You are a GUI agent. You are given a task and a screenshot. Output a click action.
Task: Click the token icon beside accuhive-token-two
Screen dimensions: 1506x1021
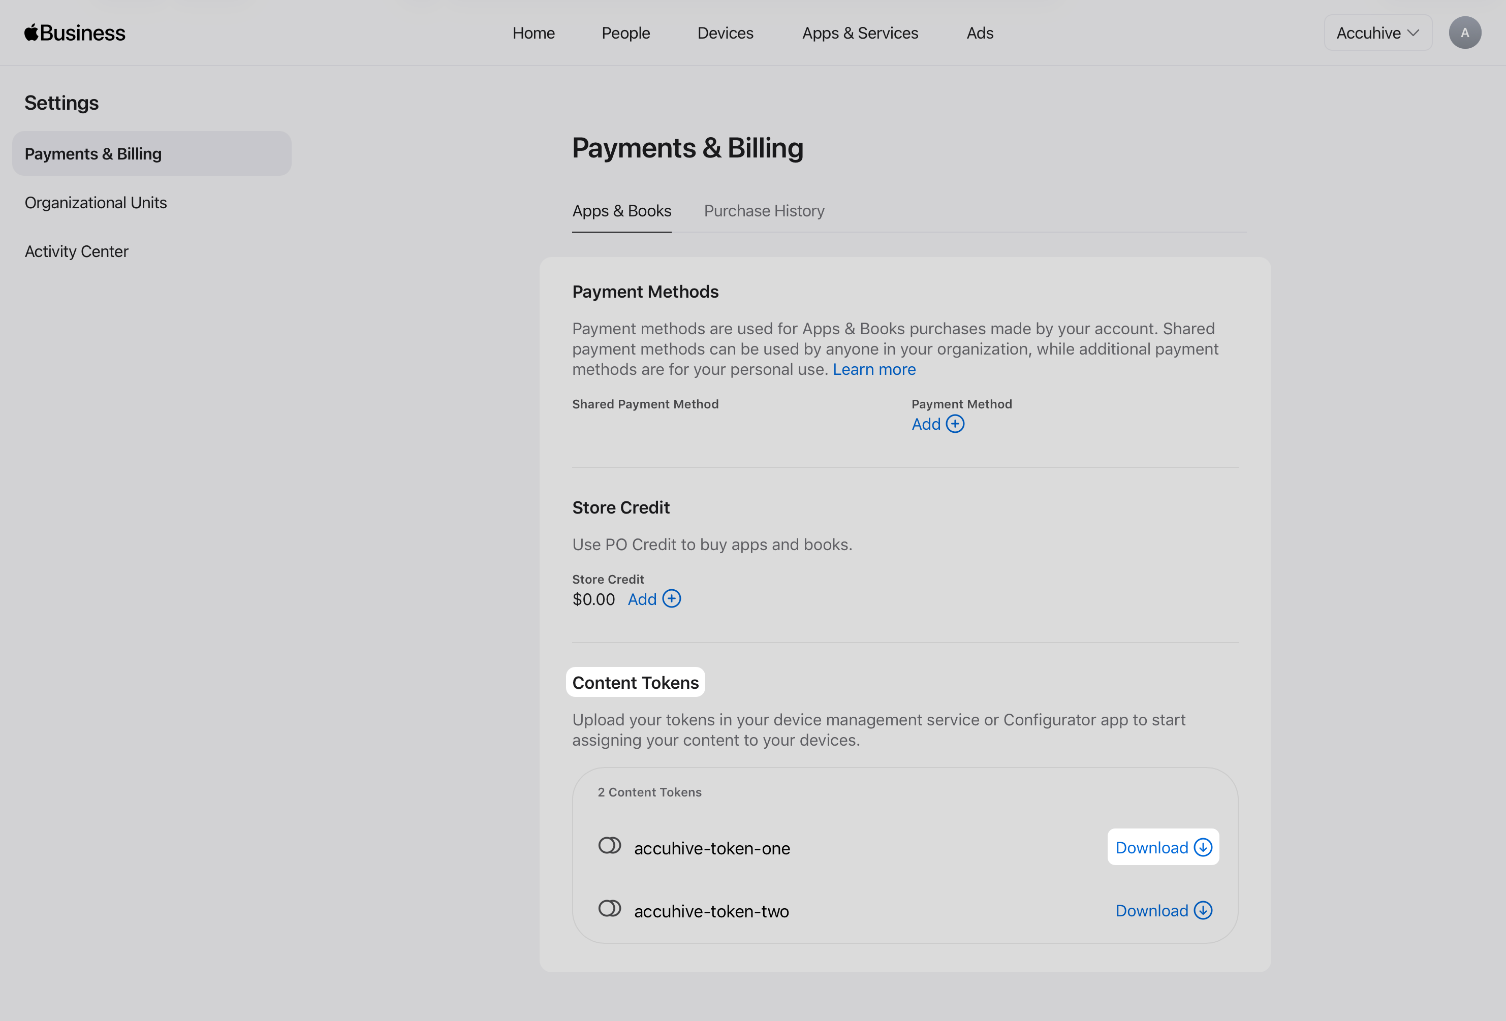pos(609,908)
